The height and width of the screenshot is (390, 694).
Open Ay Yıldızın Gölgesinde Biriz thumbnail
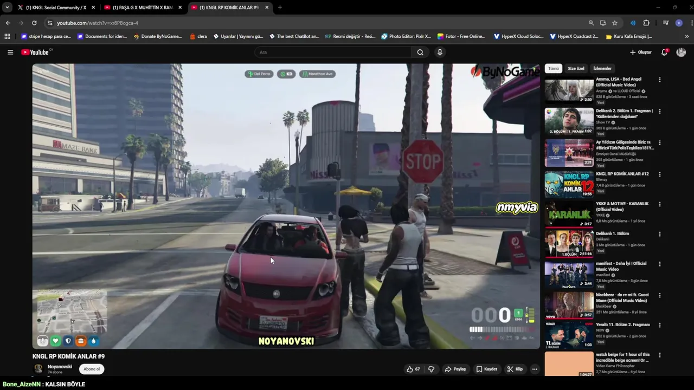click(569, 153)
